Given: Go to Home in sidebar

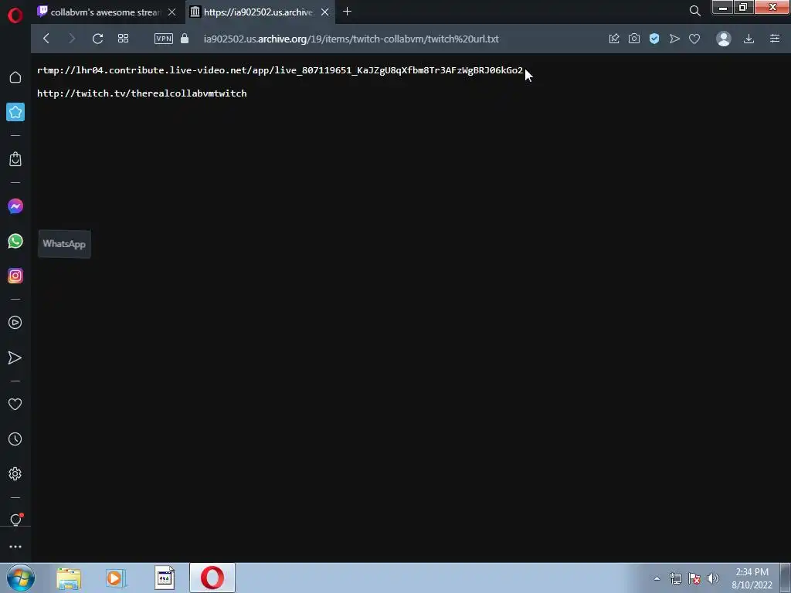Looking at the screenshot, I should click(15, 77).
